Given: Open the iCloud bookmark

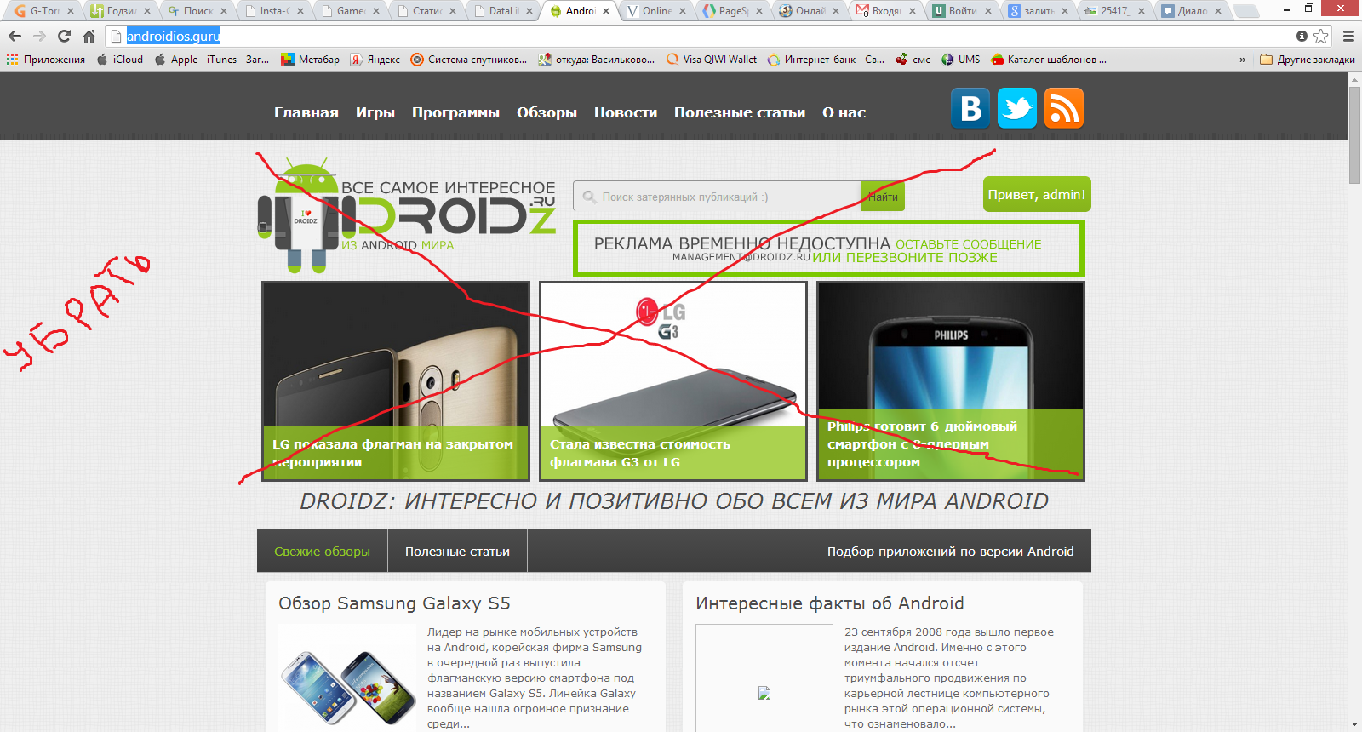Looking at the screenshot, I should coord(120,60).
